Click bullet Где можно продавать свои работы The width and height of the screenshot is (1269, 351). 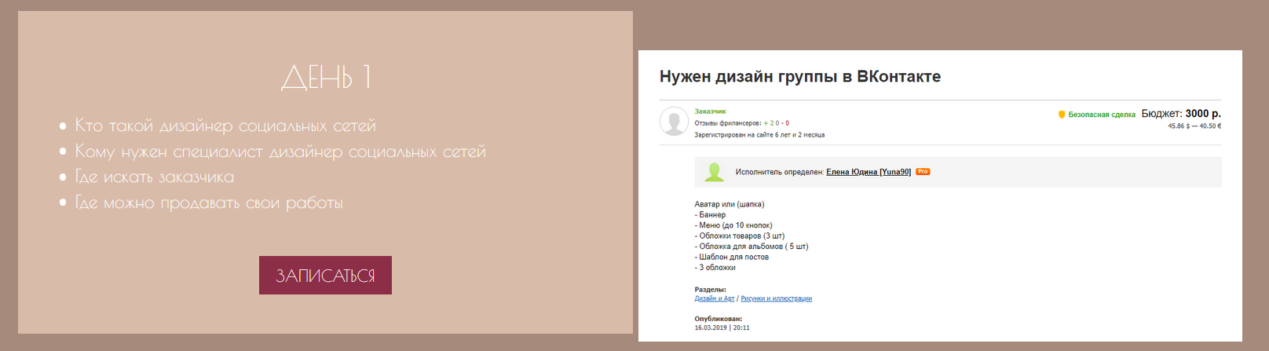click(209, 203)
